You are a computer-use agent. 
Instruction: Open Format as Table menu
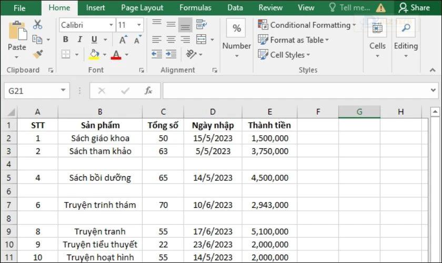293,40
